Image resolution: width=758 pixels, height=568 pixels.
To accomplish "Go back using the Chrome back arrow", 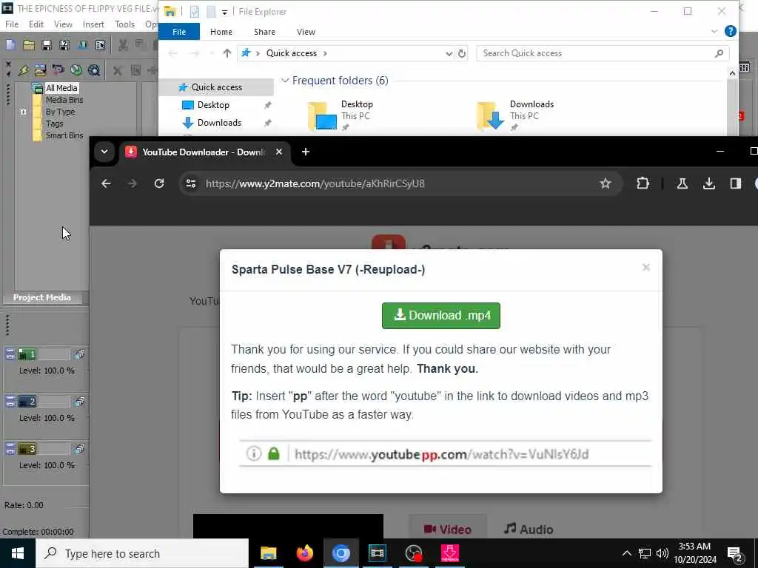I will (106, 183).
